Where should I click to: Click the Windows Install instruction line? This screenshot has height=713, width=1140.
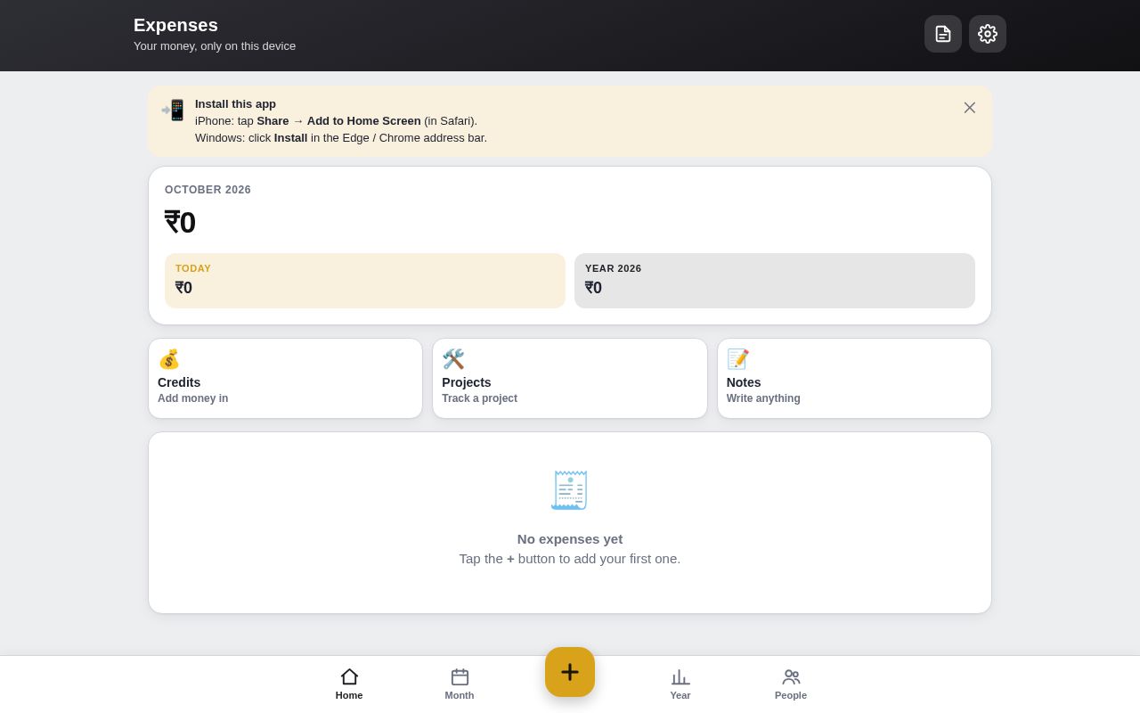[341, 138]
